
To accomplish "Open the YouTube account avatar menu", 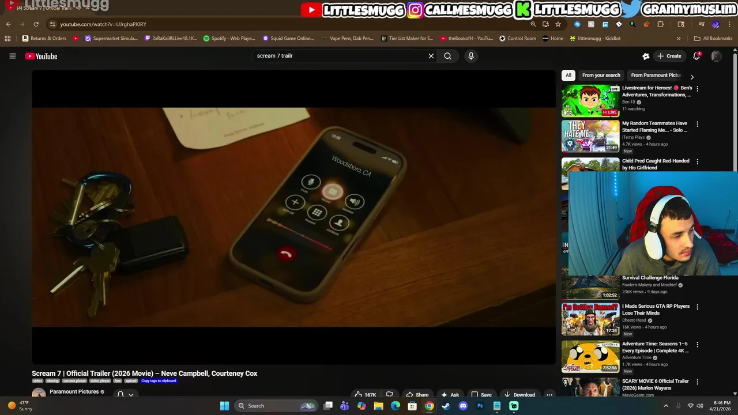I will pyautogui.click(x=716, y=56).
